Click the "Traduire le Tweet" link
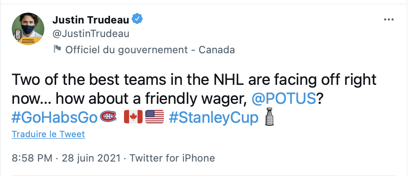Screen dimensions: 411x176 click(x=48, y=134)
